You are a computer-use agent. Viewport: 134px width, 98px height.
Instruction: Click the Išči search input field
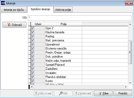click(x=80, y=18)
